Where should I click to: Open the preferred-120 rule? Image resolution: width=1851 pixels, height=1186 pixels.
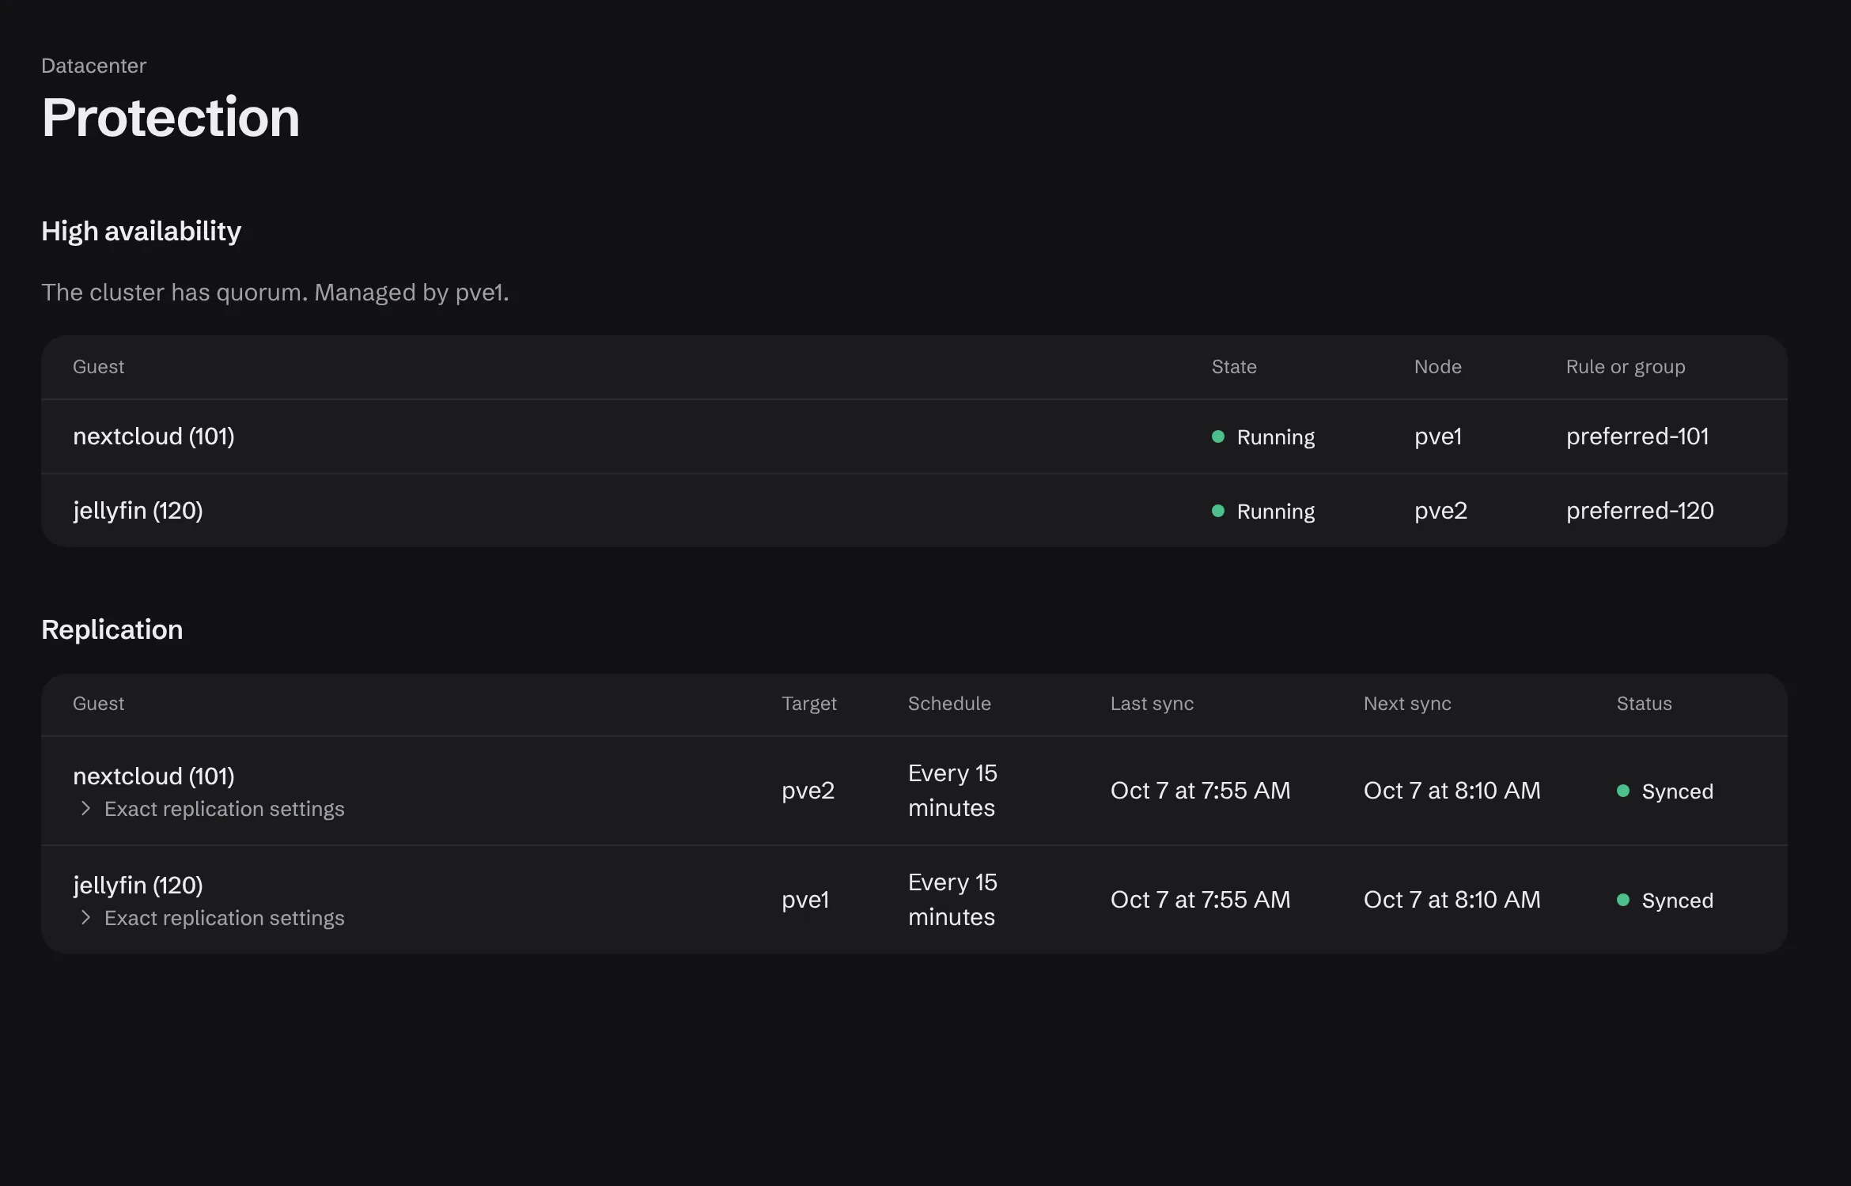click(x=1640, y=511)
